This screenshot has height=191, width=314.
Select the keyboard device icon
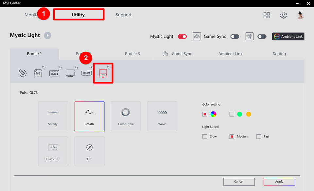pos(54,73)
